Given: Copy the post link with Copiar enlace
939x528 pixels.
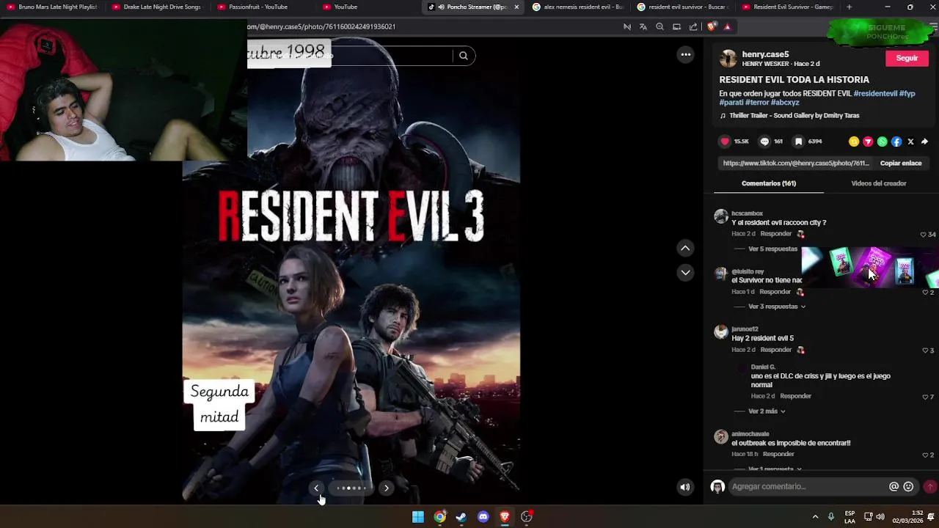Looking at the screenshot, I should coord(901,164).
